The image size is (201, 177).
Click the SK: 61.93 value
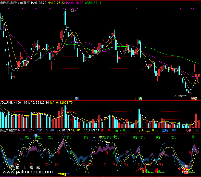(63, 130)
